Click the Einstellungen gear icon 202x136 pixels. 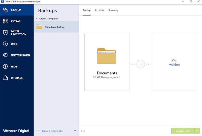pos(5,55)
